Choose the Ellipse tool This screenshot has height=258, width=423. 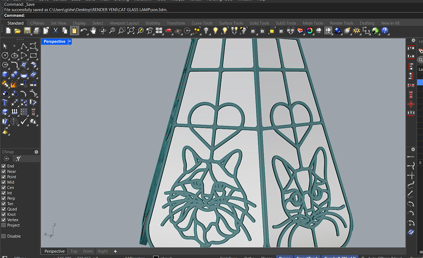point(14,56)
